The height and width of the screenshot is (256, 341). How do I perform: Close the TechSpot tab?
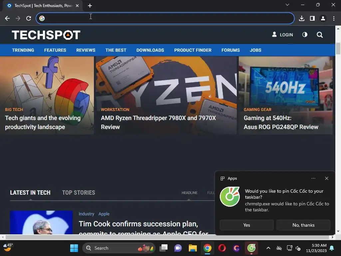tap(77, 6)
